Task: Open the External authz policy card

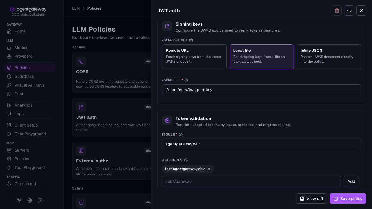Action: point(112,161)
